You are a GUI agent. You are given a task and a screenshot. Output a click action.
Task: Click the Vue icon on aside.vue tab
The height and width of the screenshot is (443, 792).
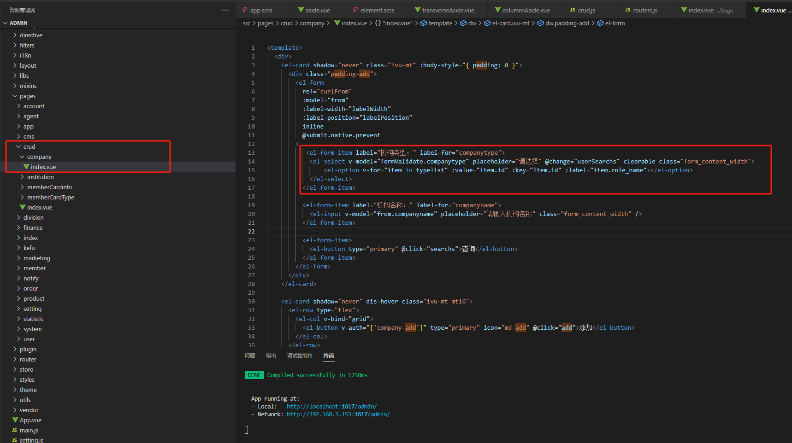click(301, 10)
